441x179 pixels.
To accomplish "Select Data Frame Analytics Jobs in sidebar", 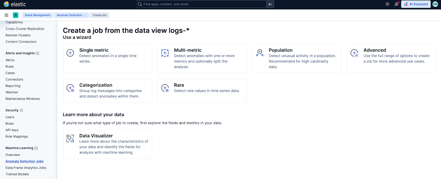I will (26, 168).
